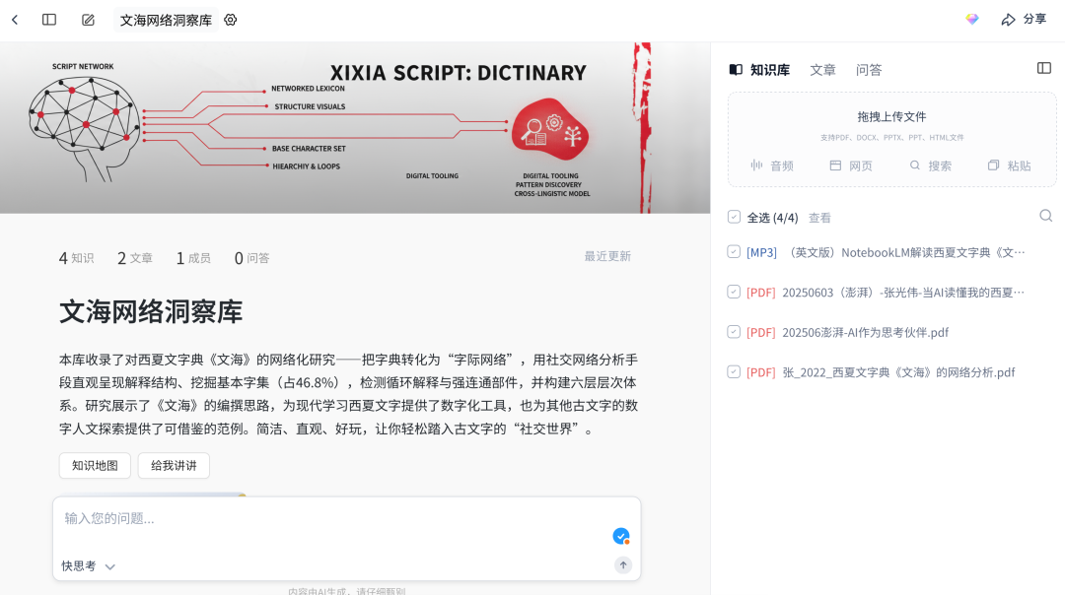Uncheck the MP3 NotebookLM file
Image resolution: width=1065 pixels, height=595 pixels.
[734, 252]
